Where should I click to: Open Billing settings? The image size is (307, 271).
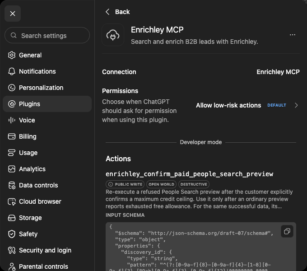(x=47, y=136)
